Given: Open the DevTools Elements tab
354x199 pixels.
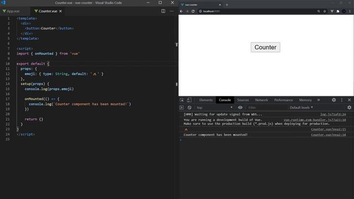Looking at the screenshot, I should pyautogui.click(x=206, y=100).
